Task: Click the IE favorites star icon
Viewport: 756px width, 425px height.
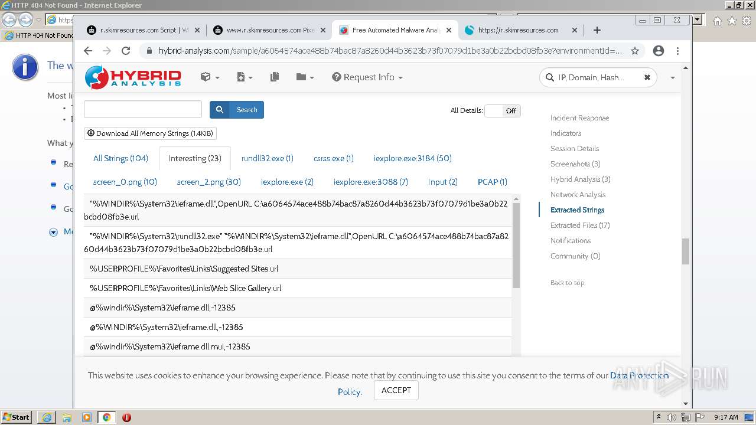Action: pyautogui.click(x=732, y=21)
